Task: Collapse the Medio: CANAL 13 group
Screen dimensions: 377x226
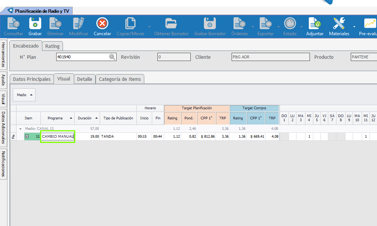Action: click(x=20, y=129)
